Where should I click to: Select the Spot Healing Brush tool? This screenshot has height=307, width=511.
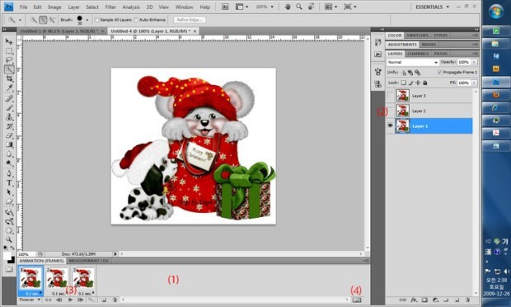(x=9, y=98)
